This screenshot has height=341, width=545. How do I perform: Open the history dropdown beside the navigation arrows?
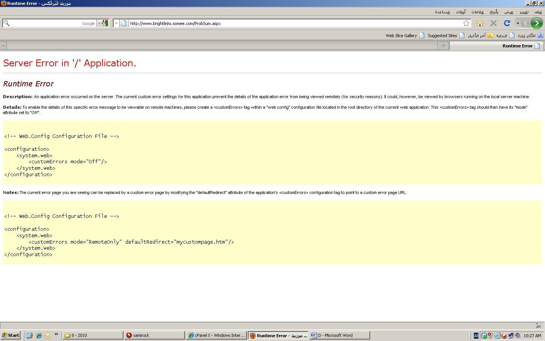coord(518,23)
